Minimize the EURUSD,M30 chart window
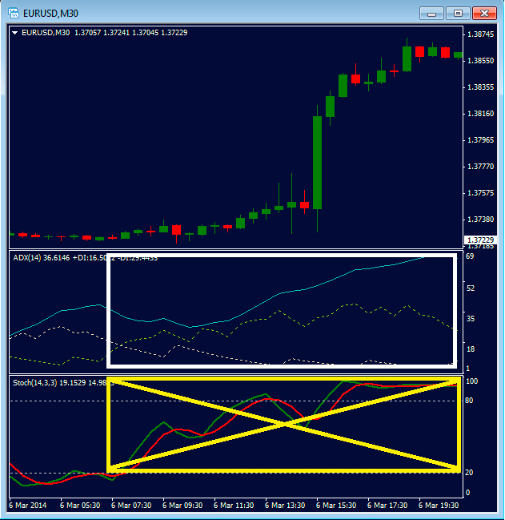 point(431,13)
